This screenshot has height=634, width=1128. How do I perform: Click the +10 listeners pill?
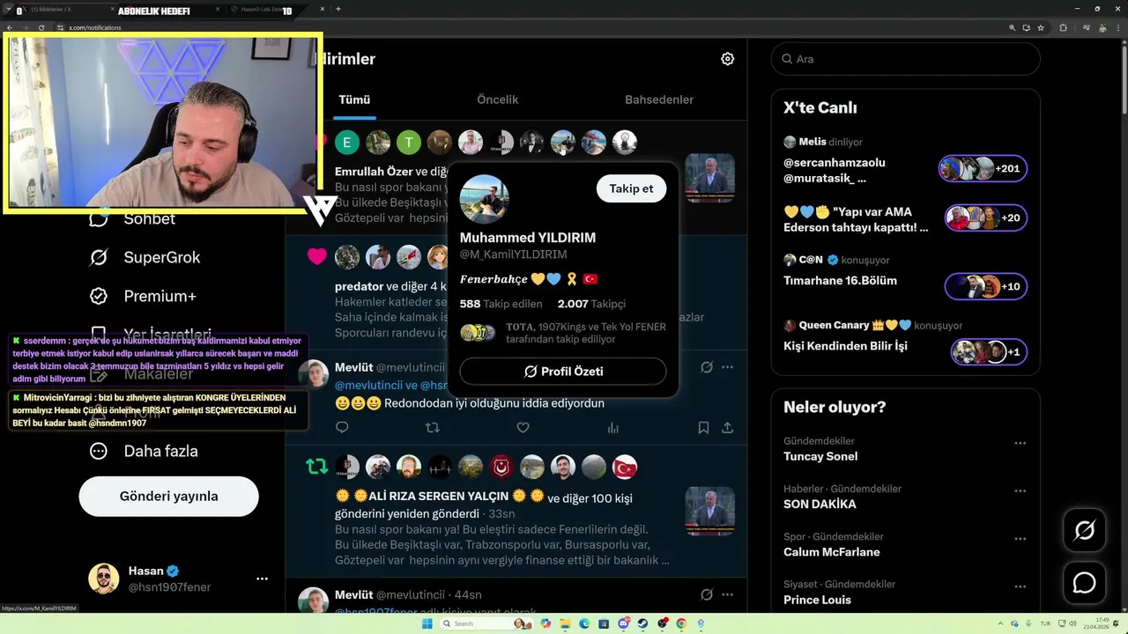(986, 286)
